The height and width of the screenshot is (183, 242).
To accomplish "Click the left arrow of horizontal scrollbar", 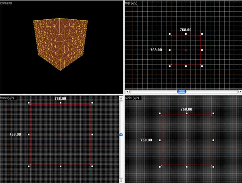I will point(127,91).
